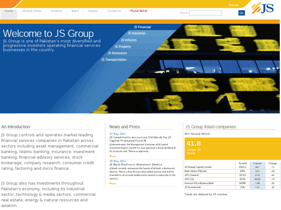
Task: Click the 25 May 2011 date
Action: click(118, 161)
